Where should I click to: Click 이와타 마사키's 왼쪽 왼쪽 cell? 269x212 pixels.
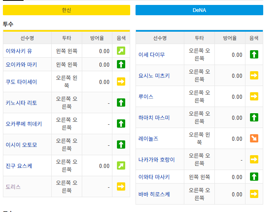pos(199,177)
